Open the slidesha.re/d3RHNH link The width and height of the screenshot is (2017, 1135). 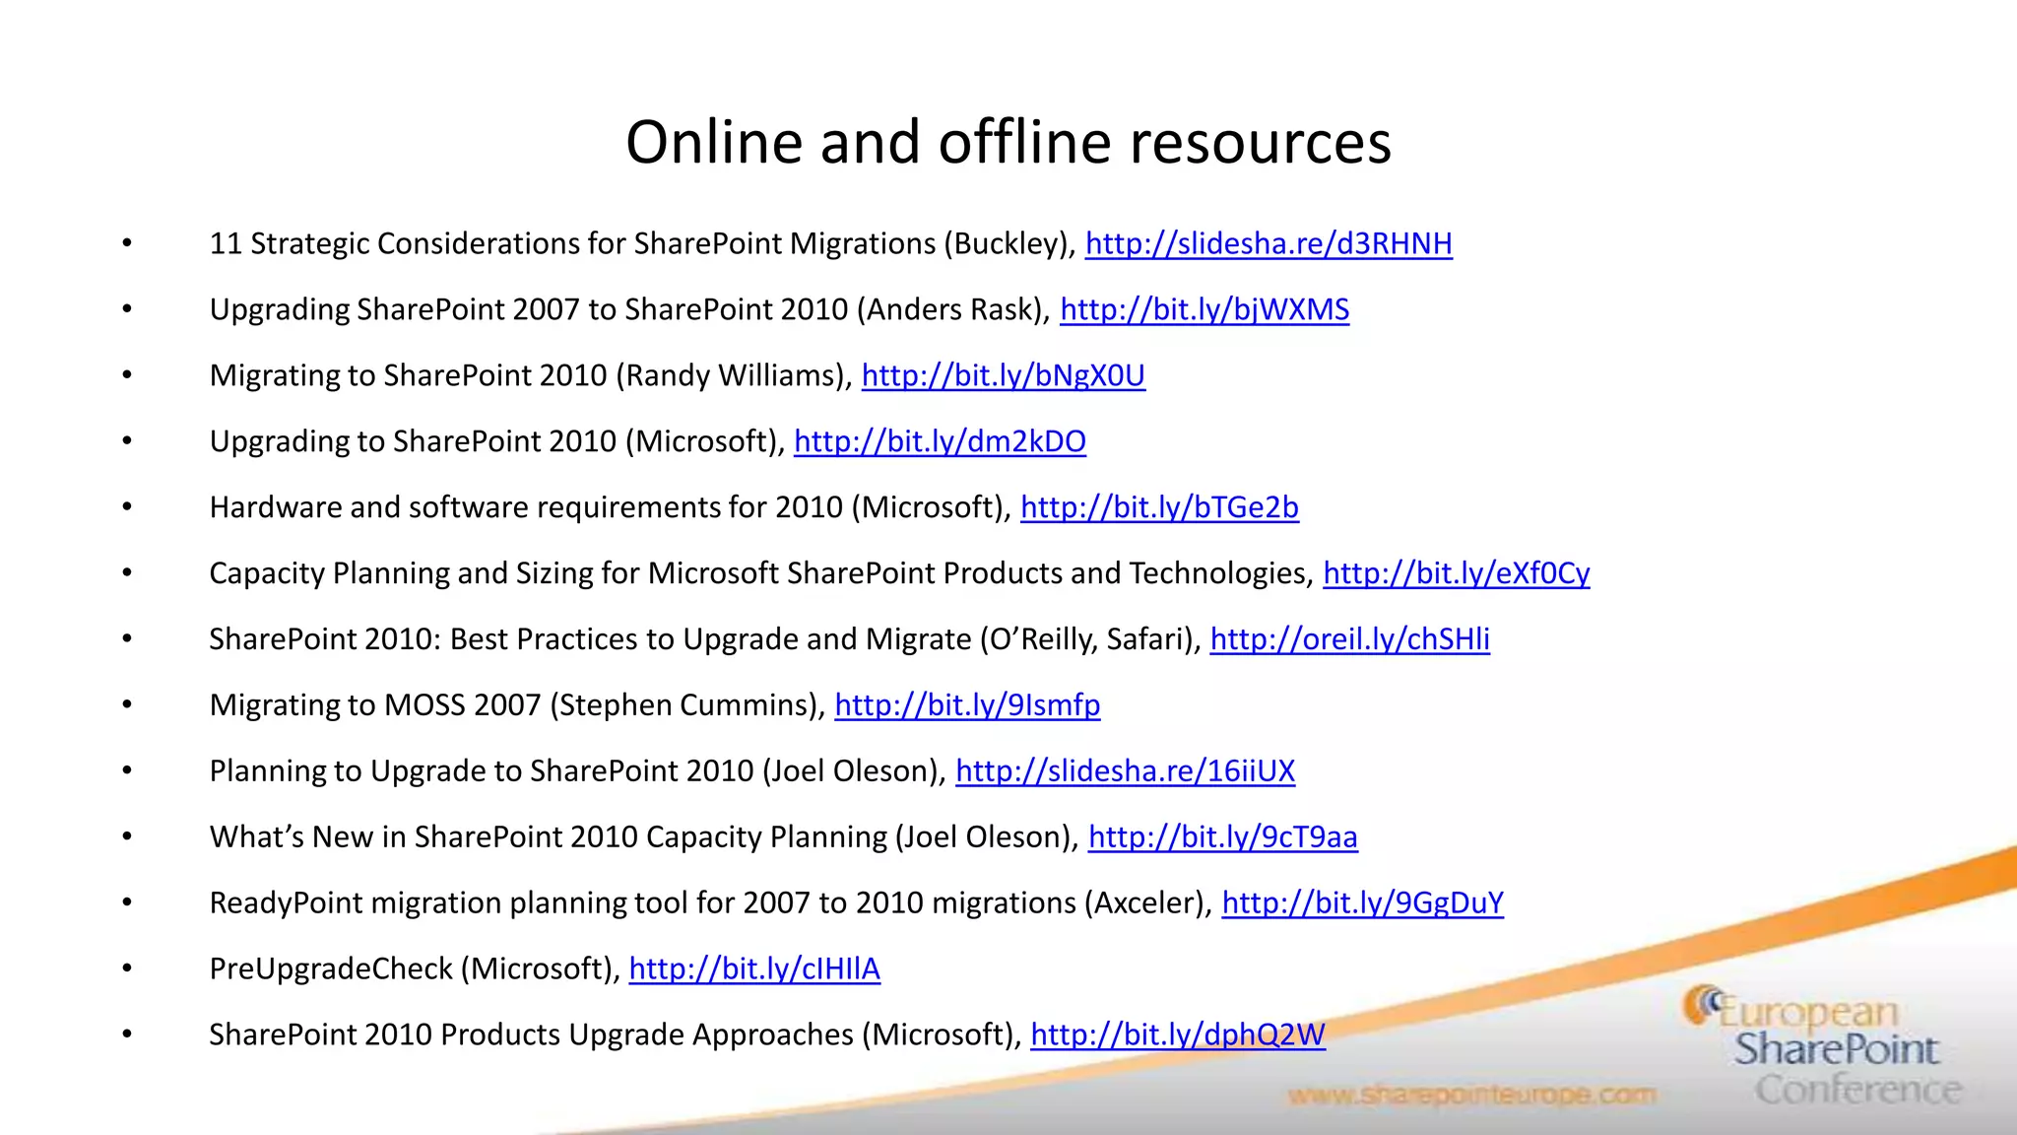(x=1269, y=243)
